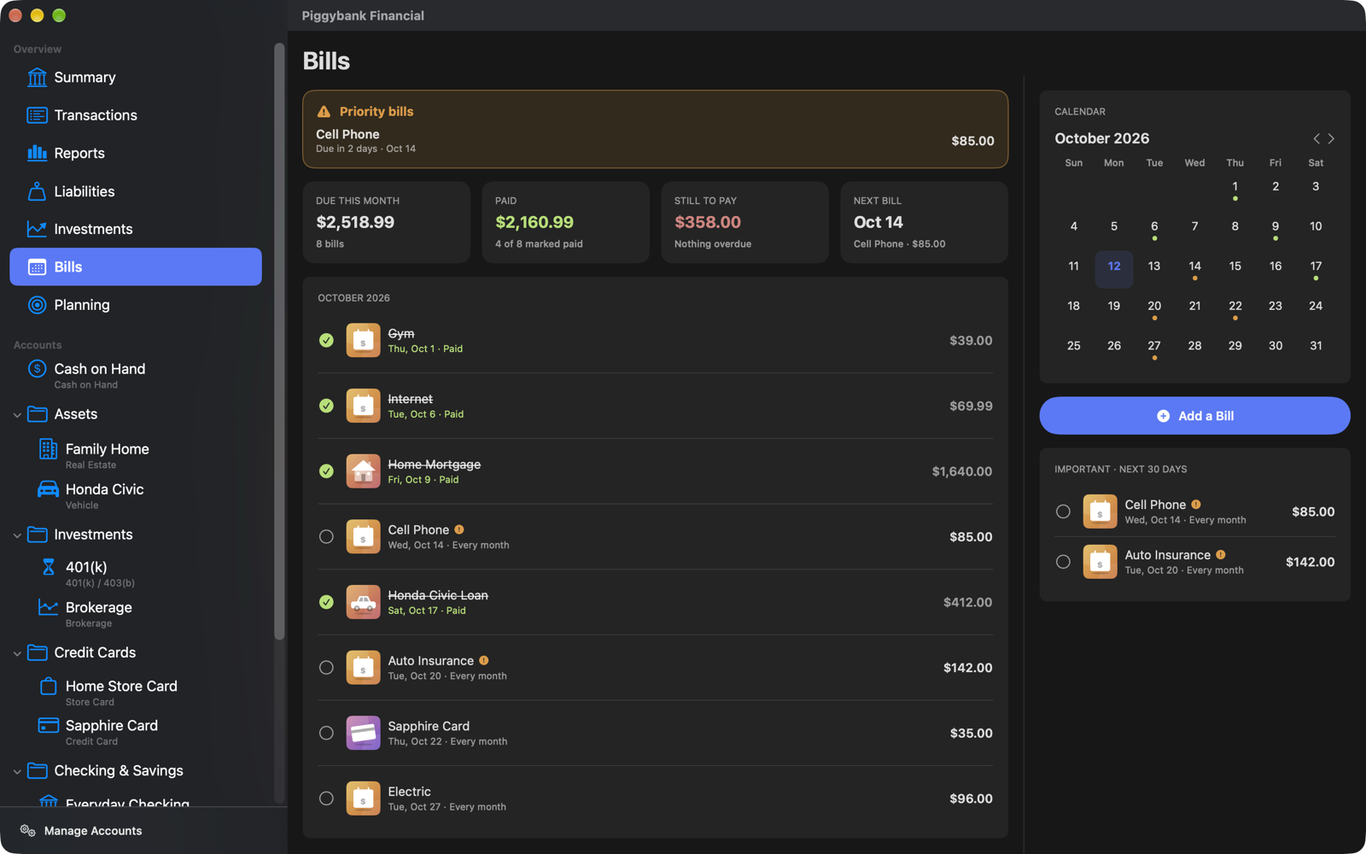Open the Transactions section label

(96, 115)
